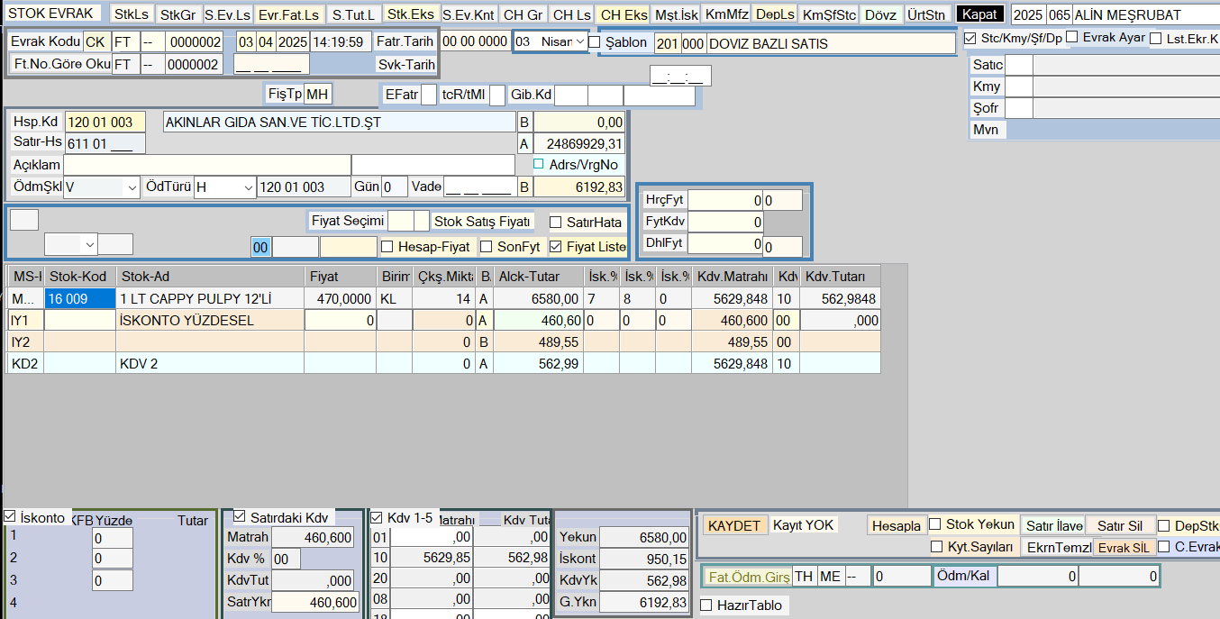The width and height of the screenshot is (1220, 619).
Task: Tick the Hesap-Fiyat checkbox
Action: coord(387,246)
